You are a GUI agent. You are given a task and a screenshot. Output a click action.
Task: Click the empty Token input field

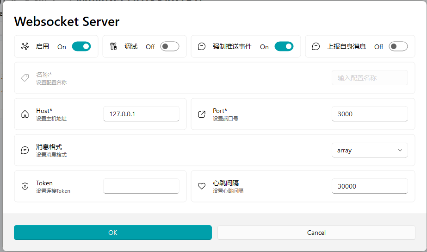[x=141, y=186]
